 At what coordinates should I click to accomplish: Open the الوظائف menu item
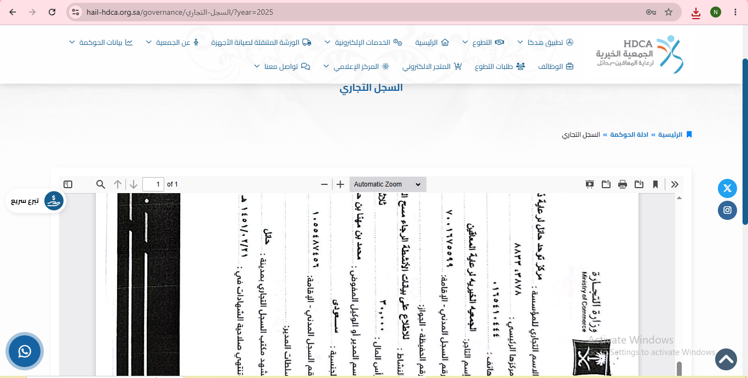coord(555,66)
